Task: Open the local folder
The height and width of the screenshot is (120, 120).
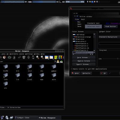Action: [x=30, y=76]
